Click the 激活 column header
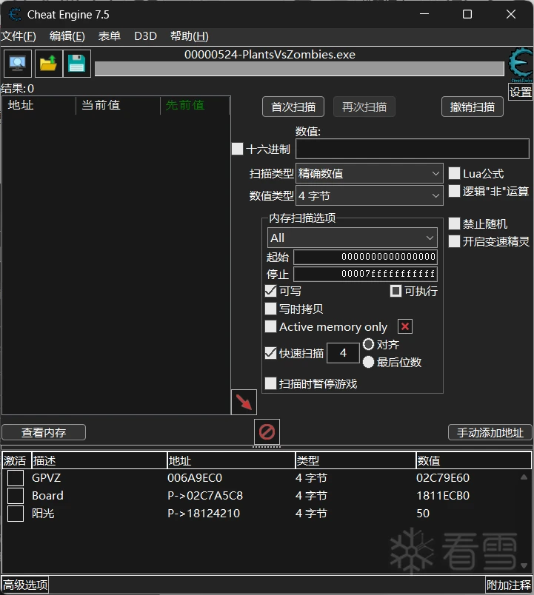The width and height of the screenshot is (534, 595). point(16,460)
